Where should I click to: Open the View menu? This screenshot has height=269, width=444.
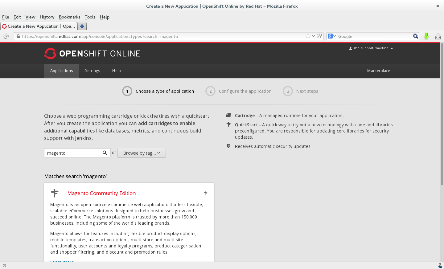point(30,17)
